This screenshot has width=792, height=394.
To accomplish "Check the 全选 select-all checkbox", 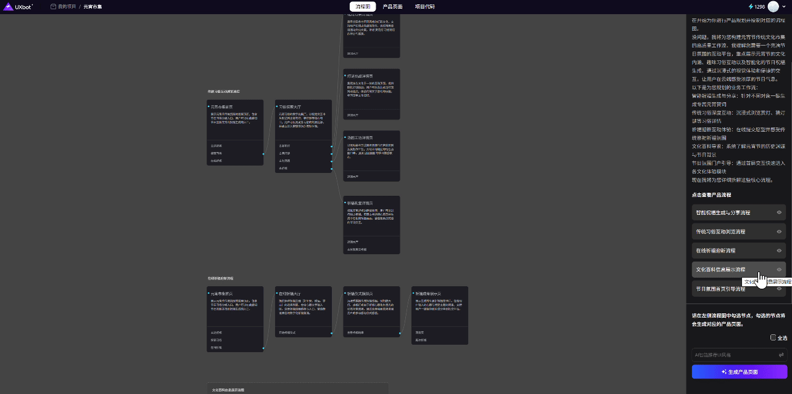I will tap(773, 337).
